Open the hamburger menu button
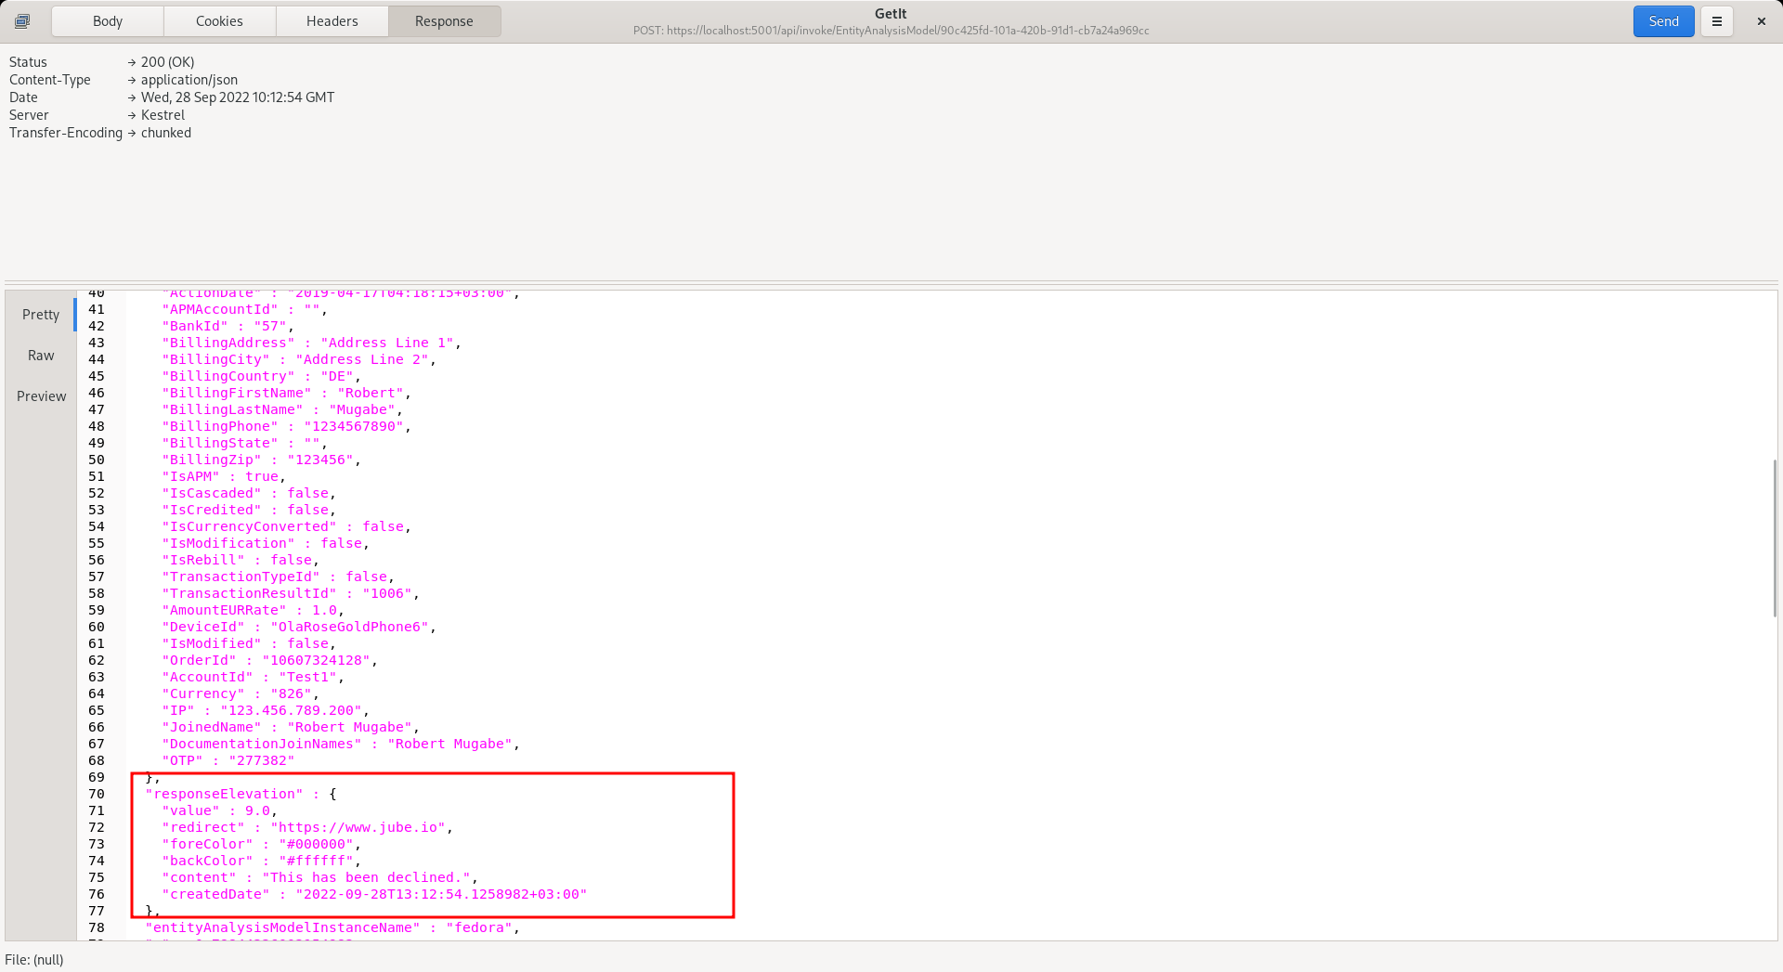The image size is (1783, 972). (x=1717, y=21)
